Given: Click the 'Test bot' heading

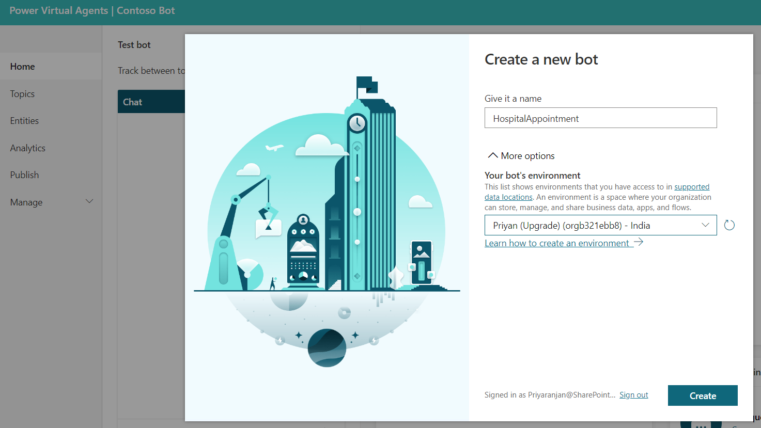Looking at the screenshot, I should [x=134, y=45].
